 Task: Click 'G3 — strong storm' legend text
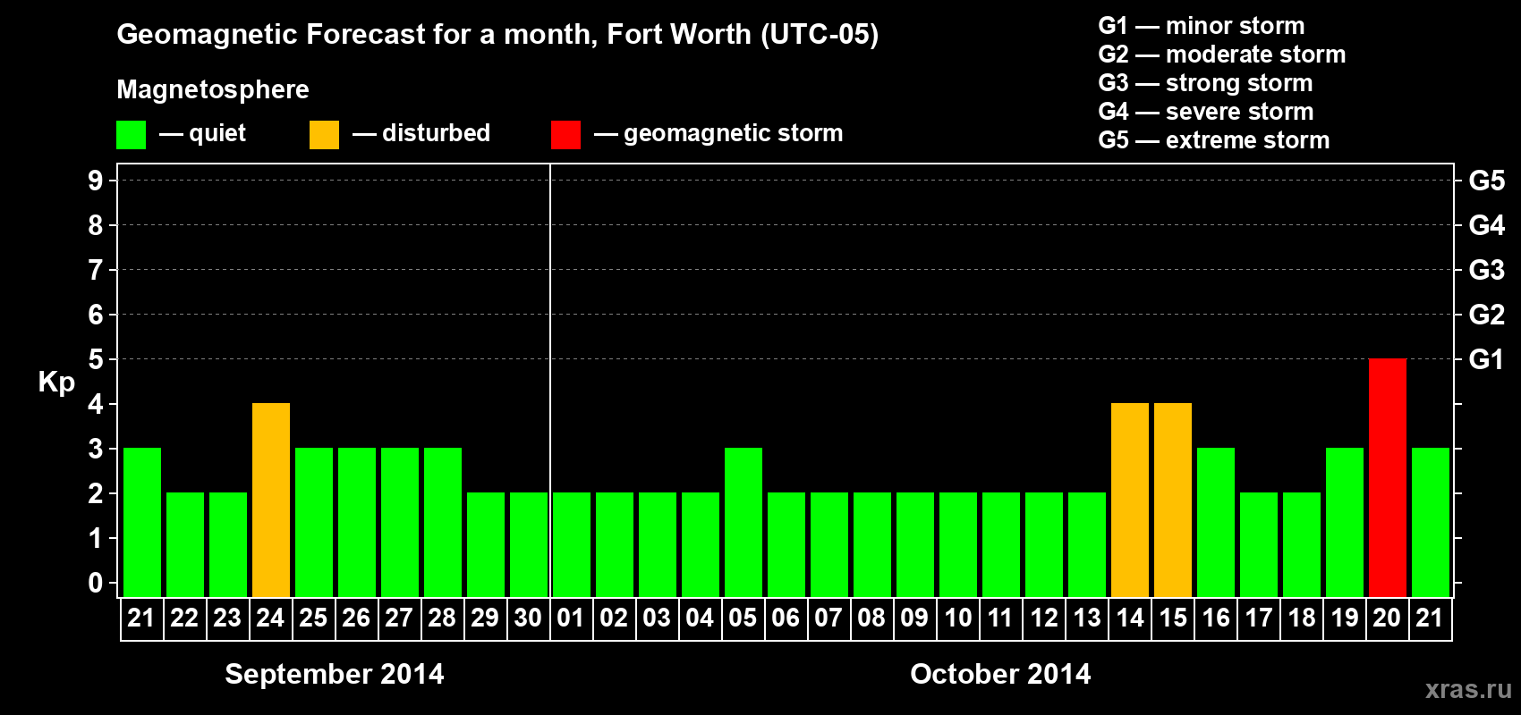click(1205, 83)
